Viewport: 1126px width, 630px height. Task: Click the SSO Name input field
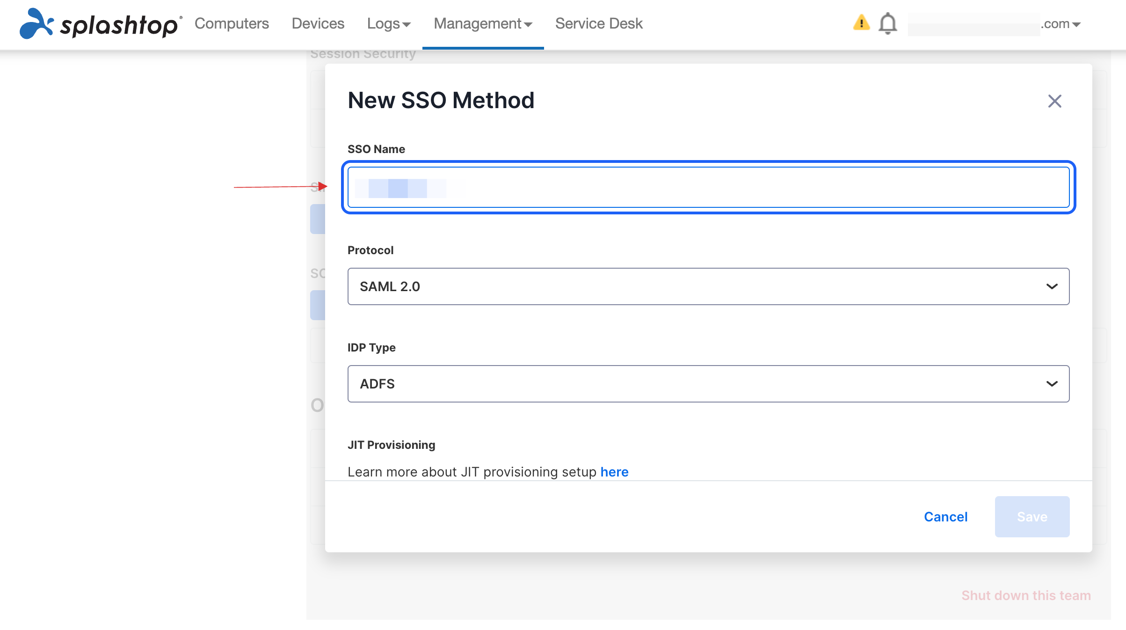(708, 187)
